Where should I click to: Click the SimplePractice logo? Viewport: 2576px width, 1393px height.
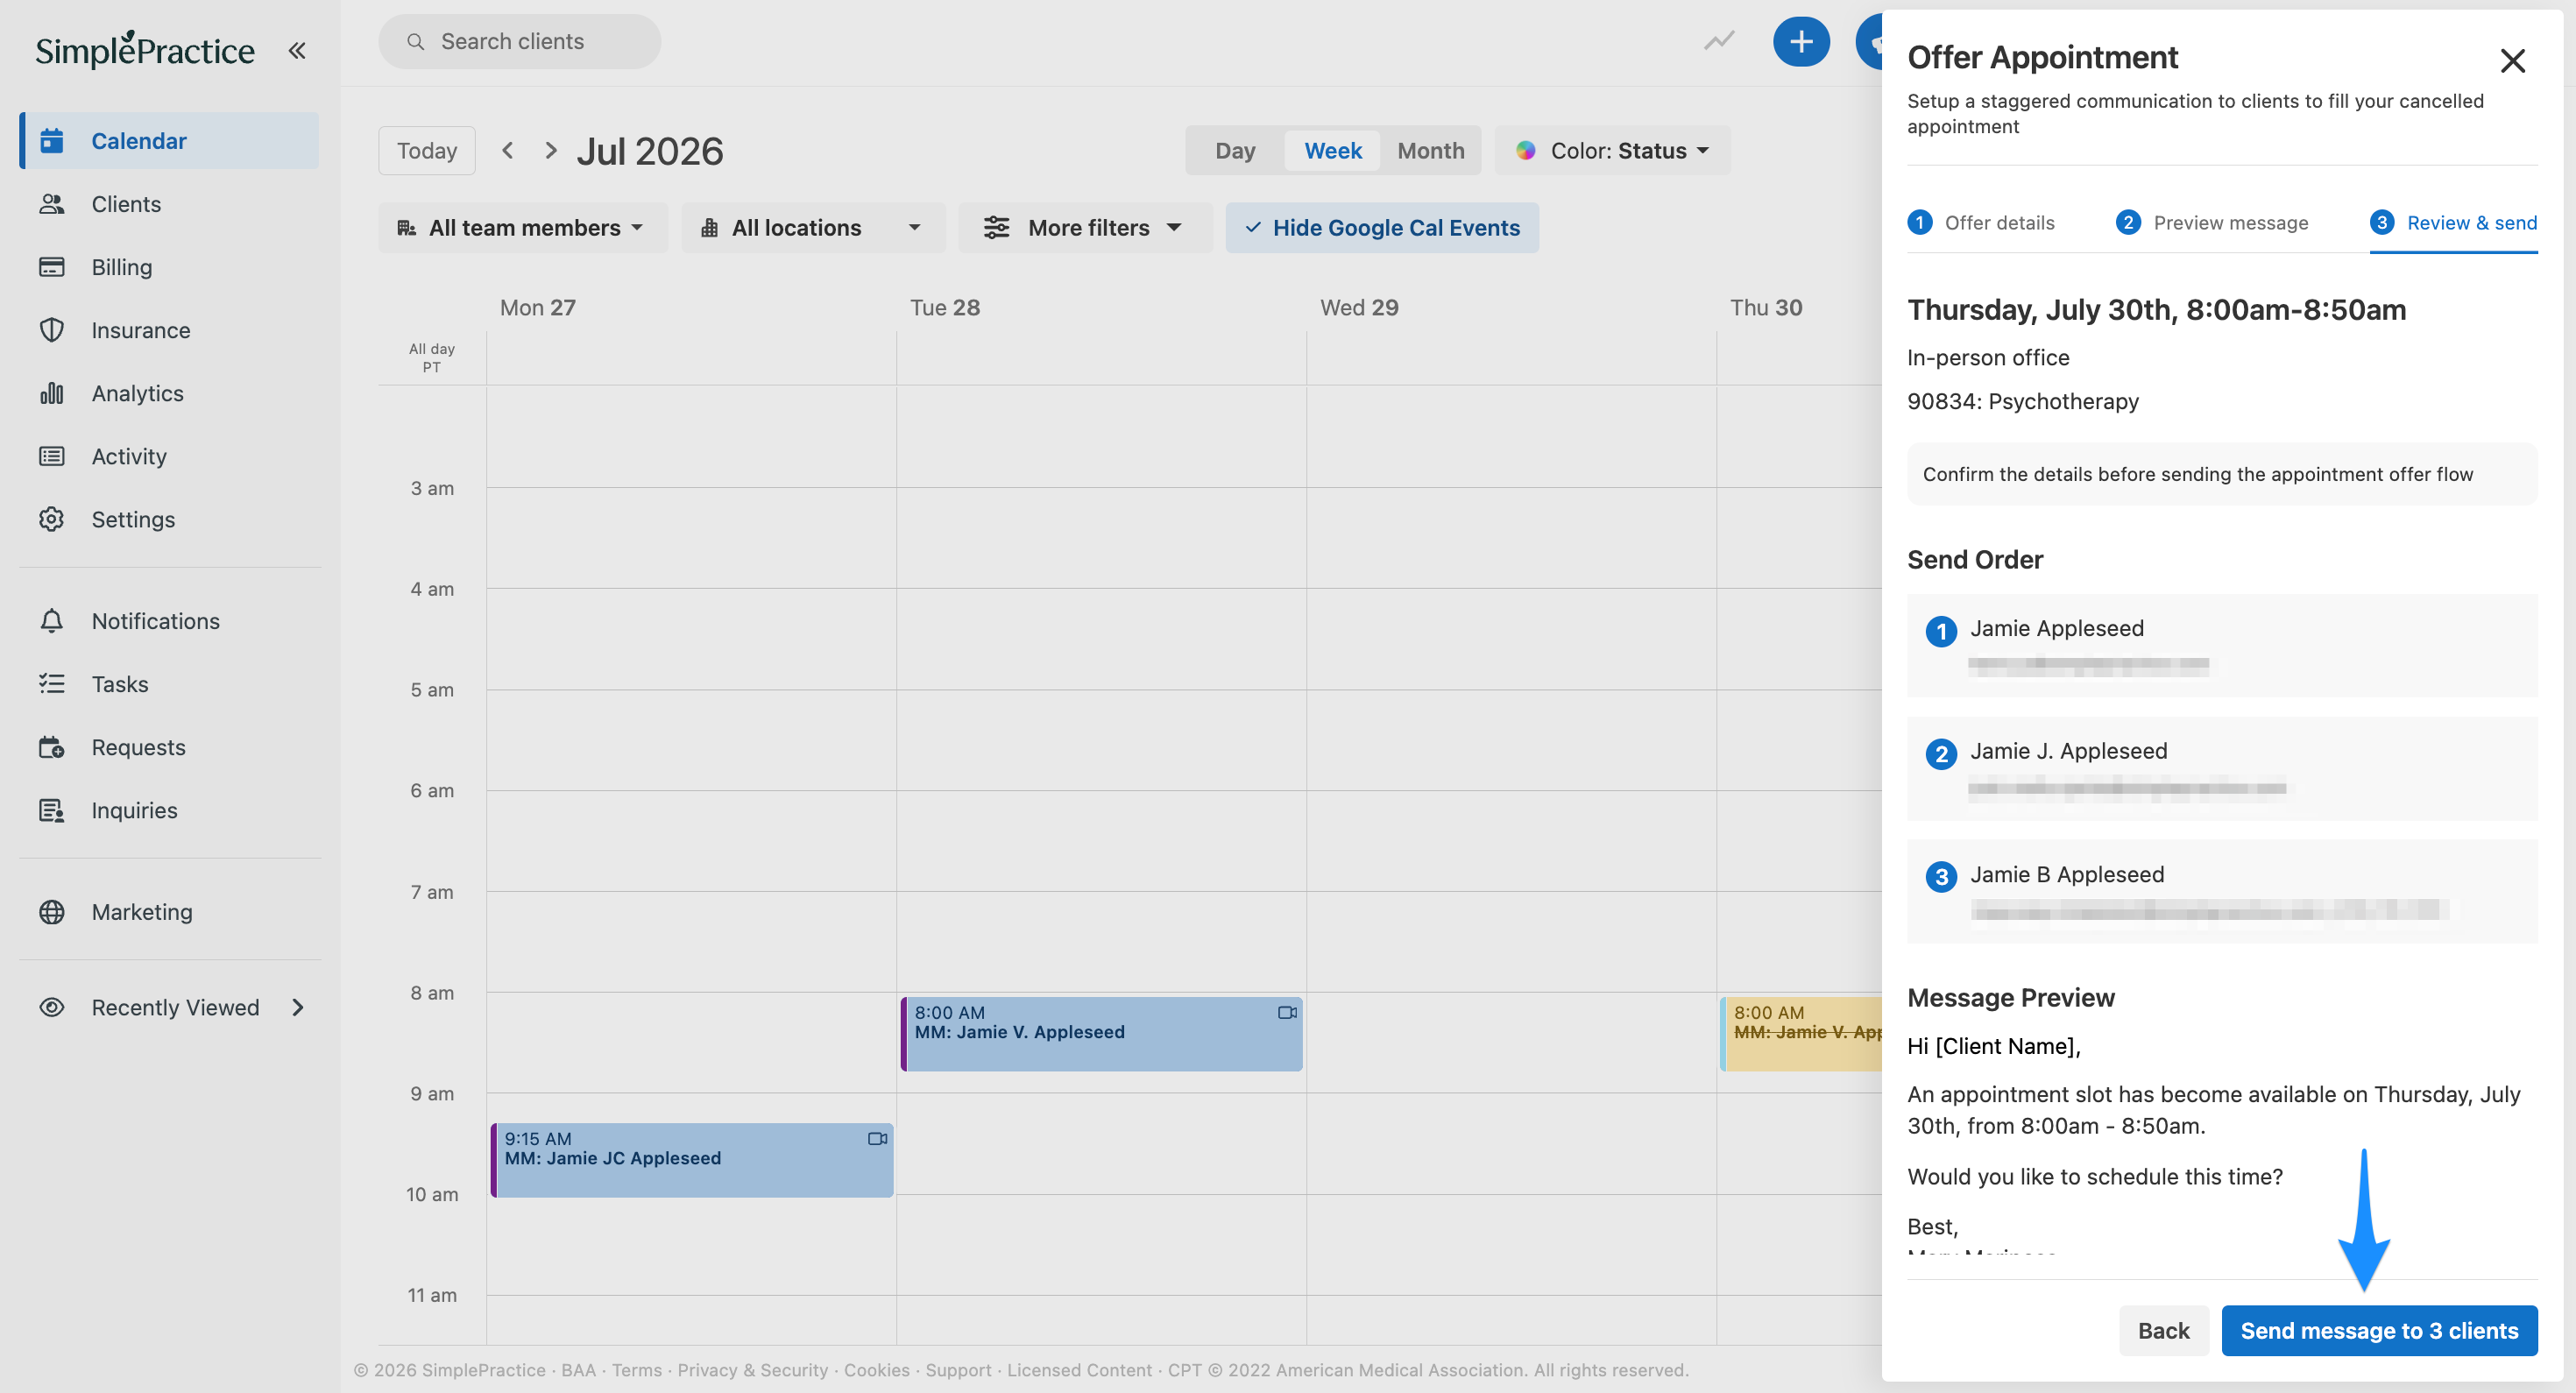[x=145, y=50]
